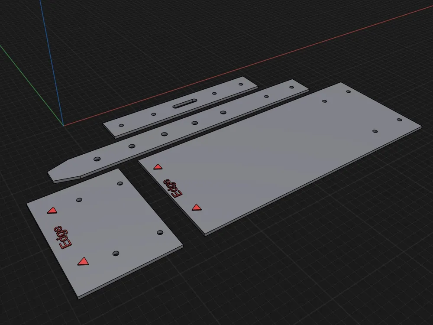The width and height of the screenshot is (433, 325).
Task: Select the red triangle marker near the small plate's bottom edge
Action: [82, 261]
